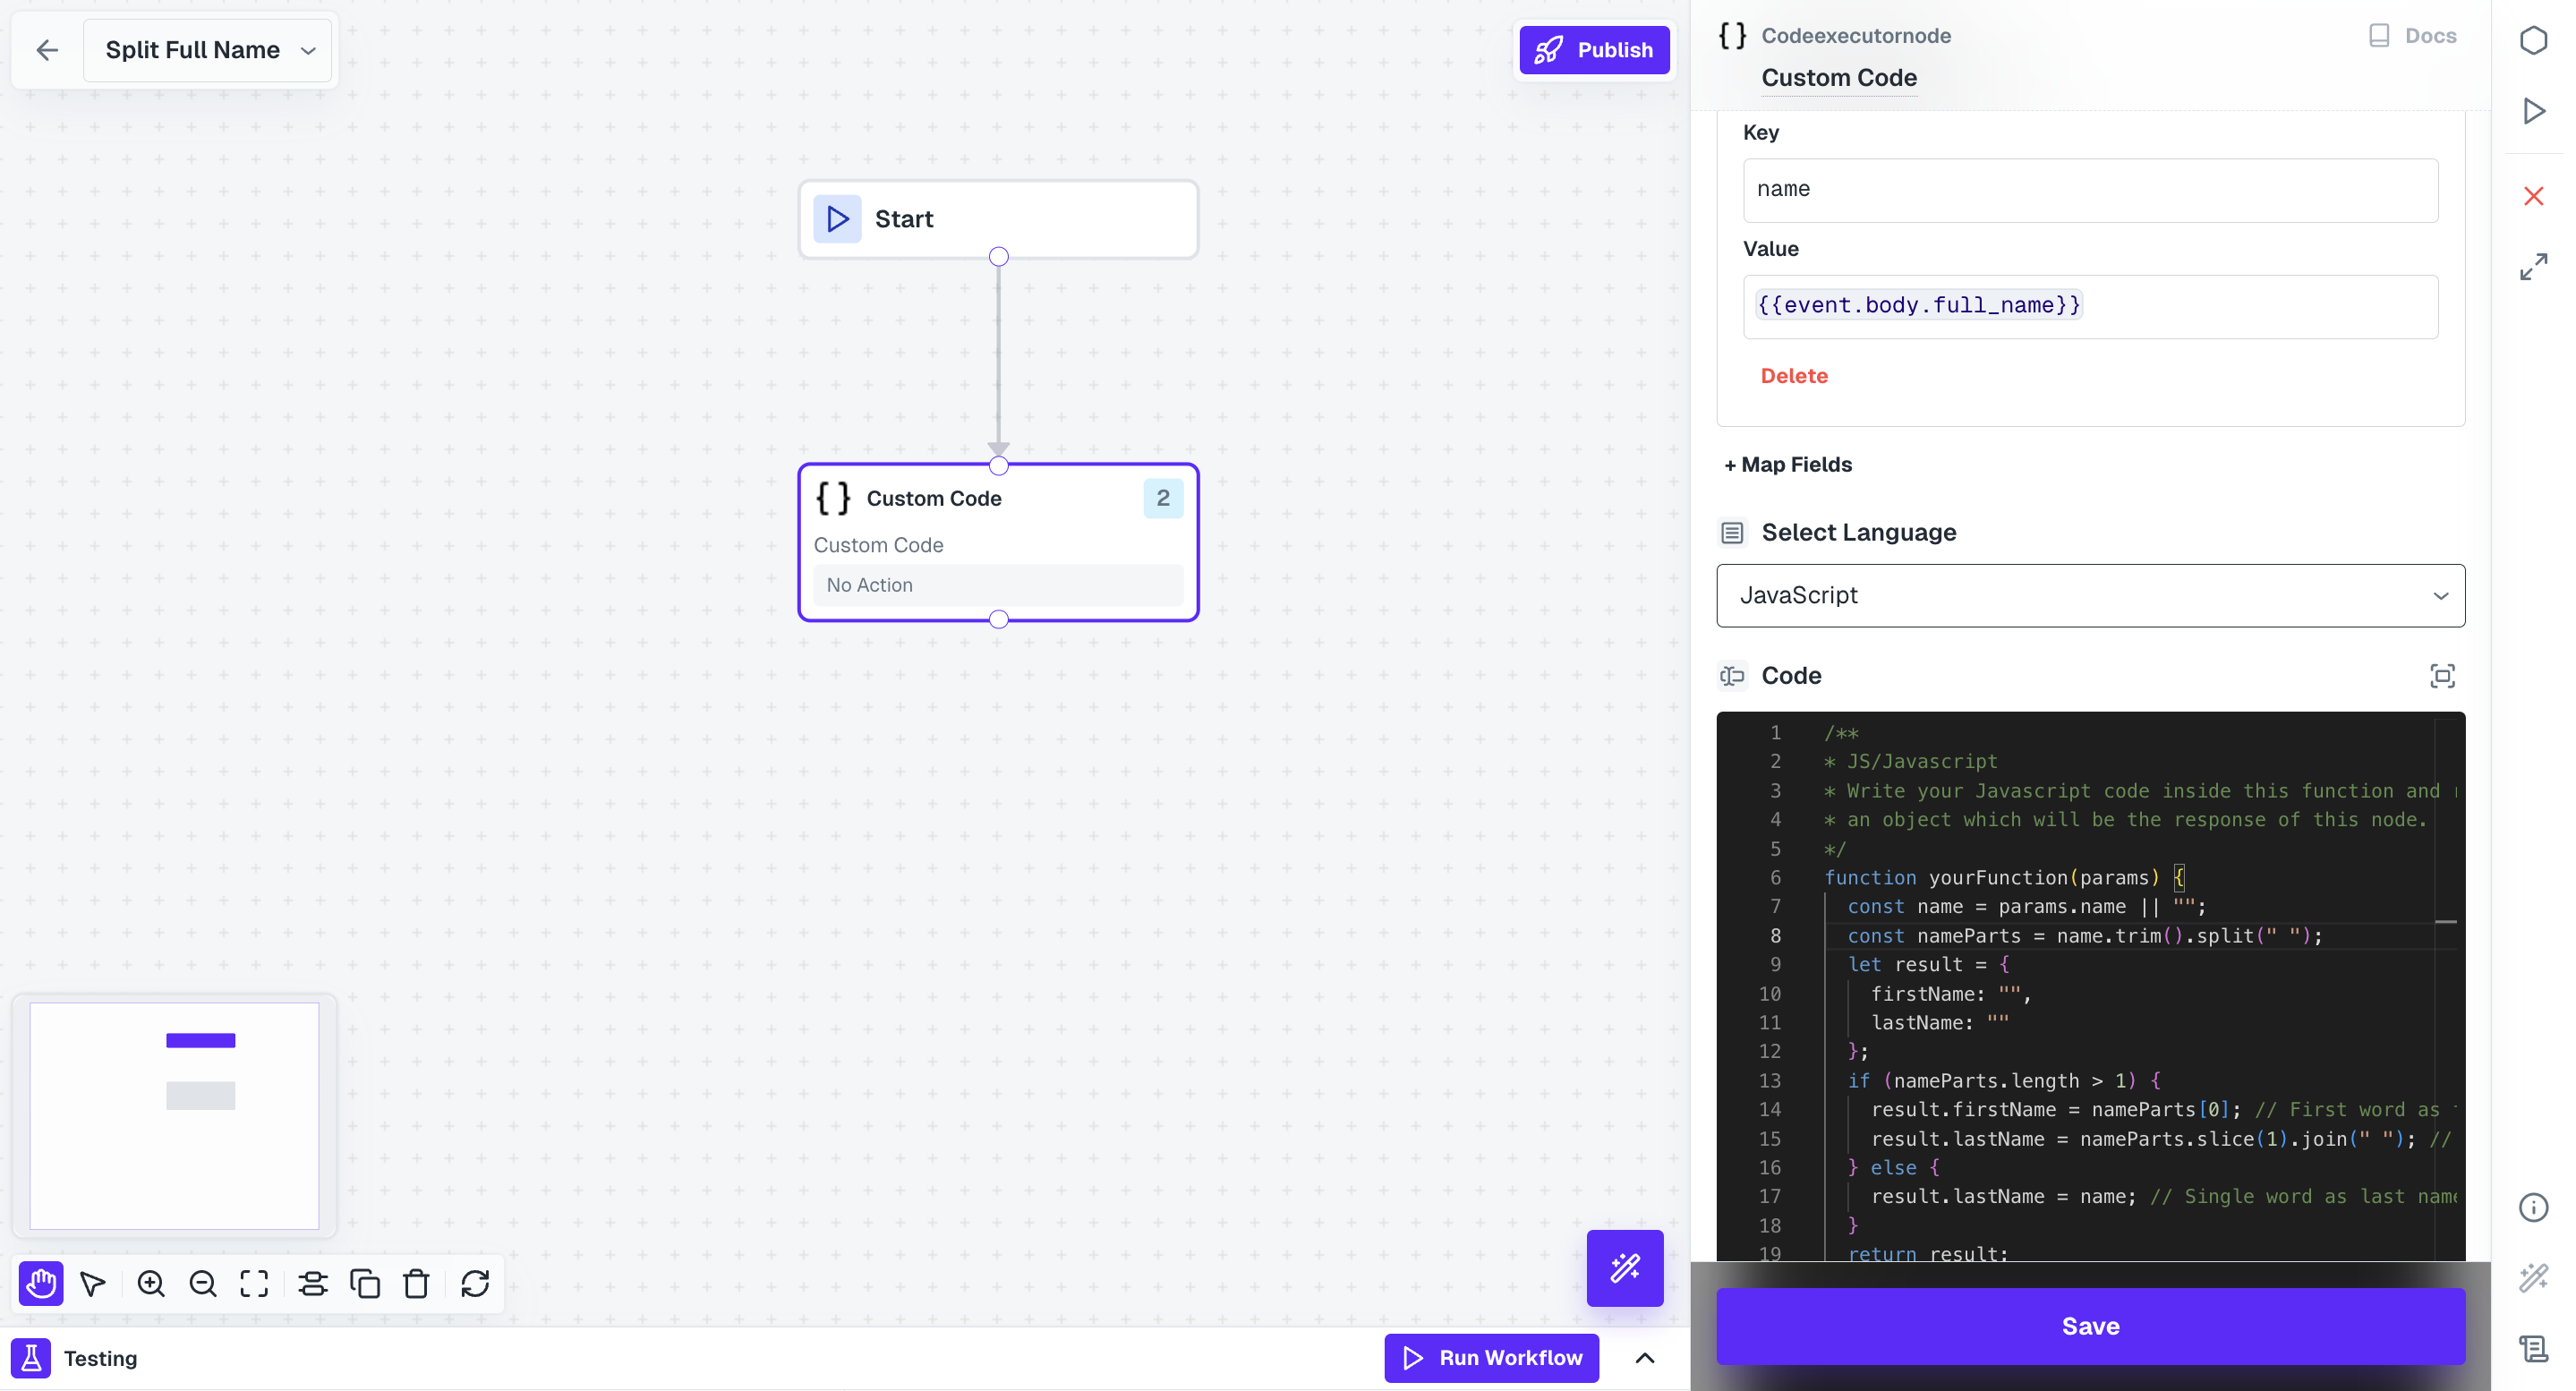Click the Publish button
This screenshot has height=1391, width=2576.
point(1594,49)
